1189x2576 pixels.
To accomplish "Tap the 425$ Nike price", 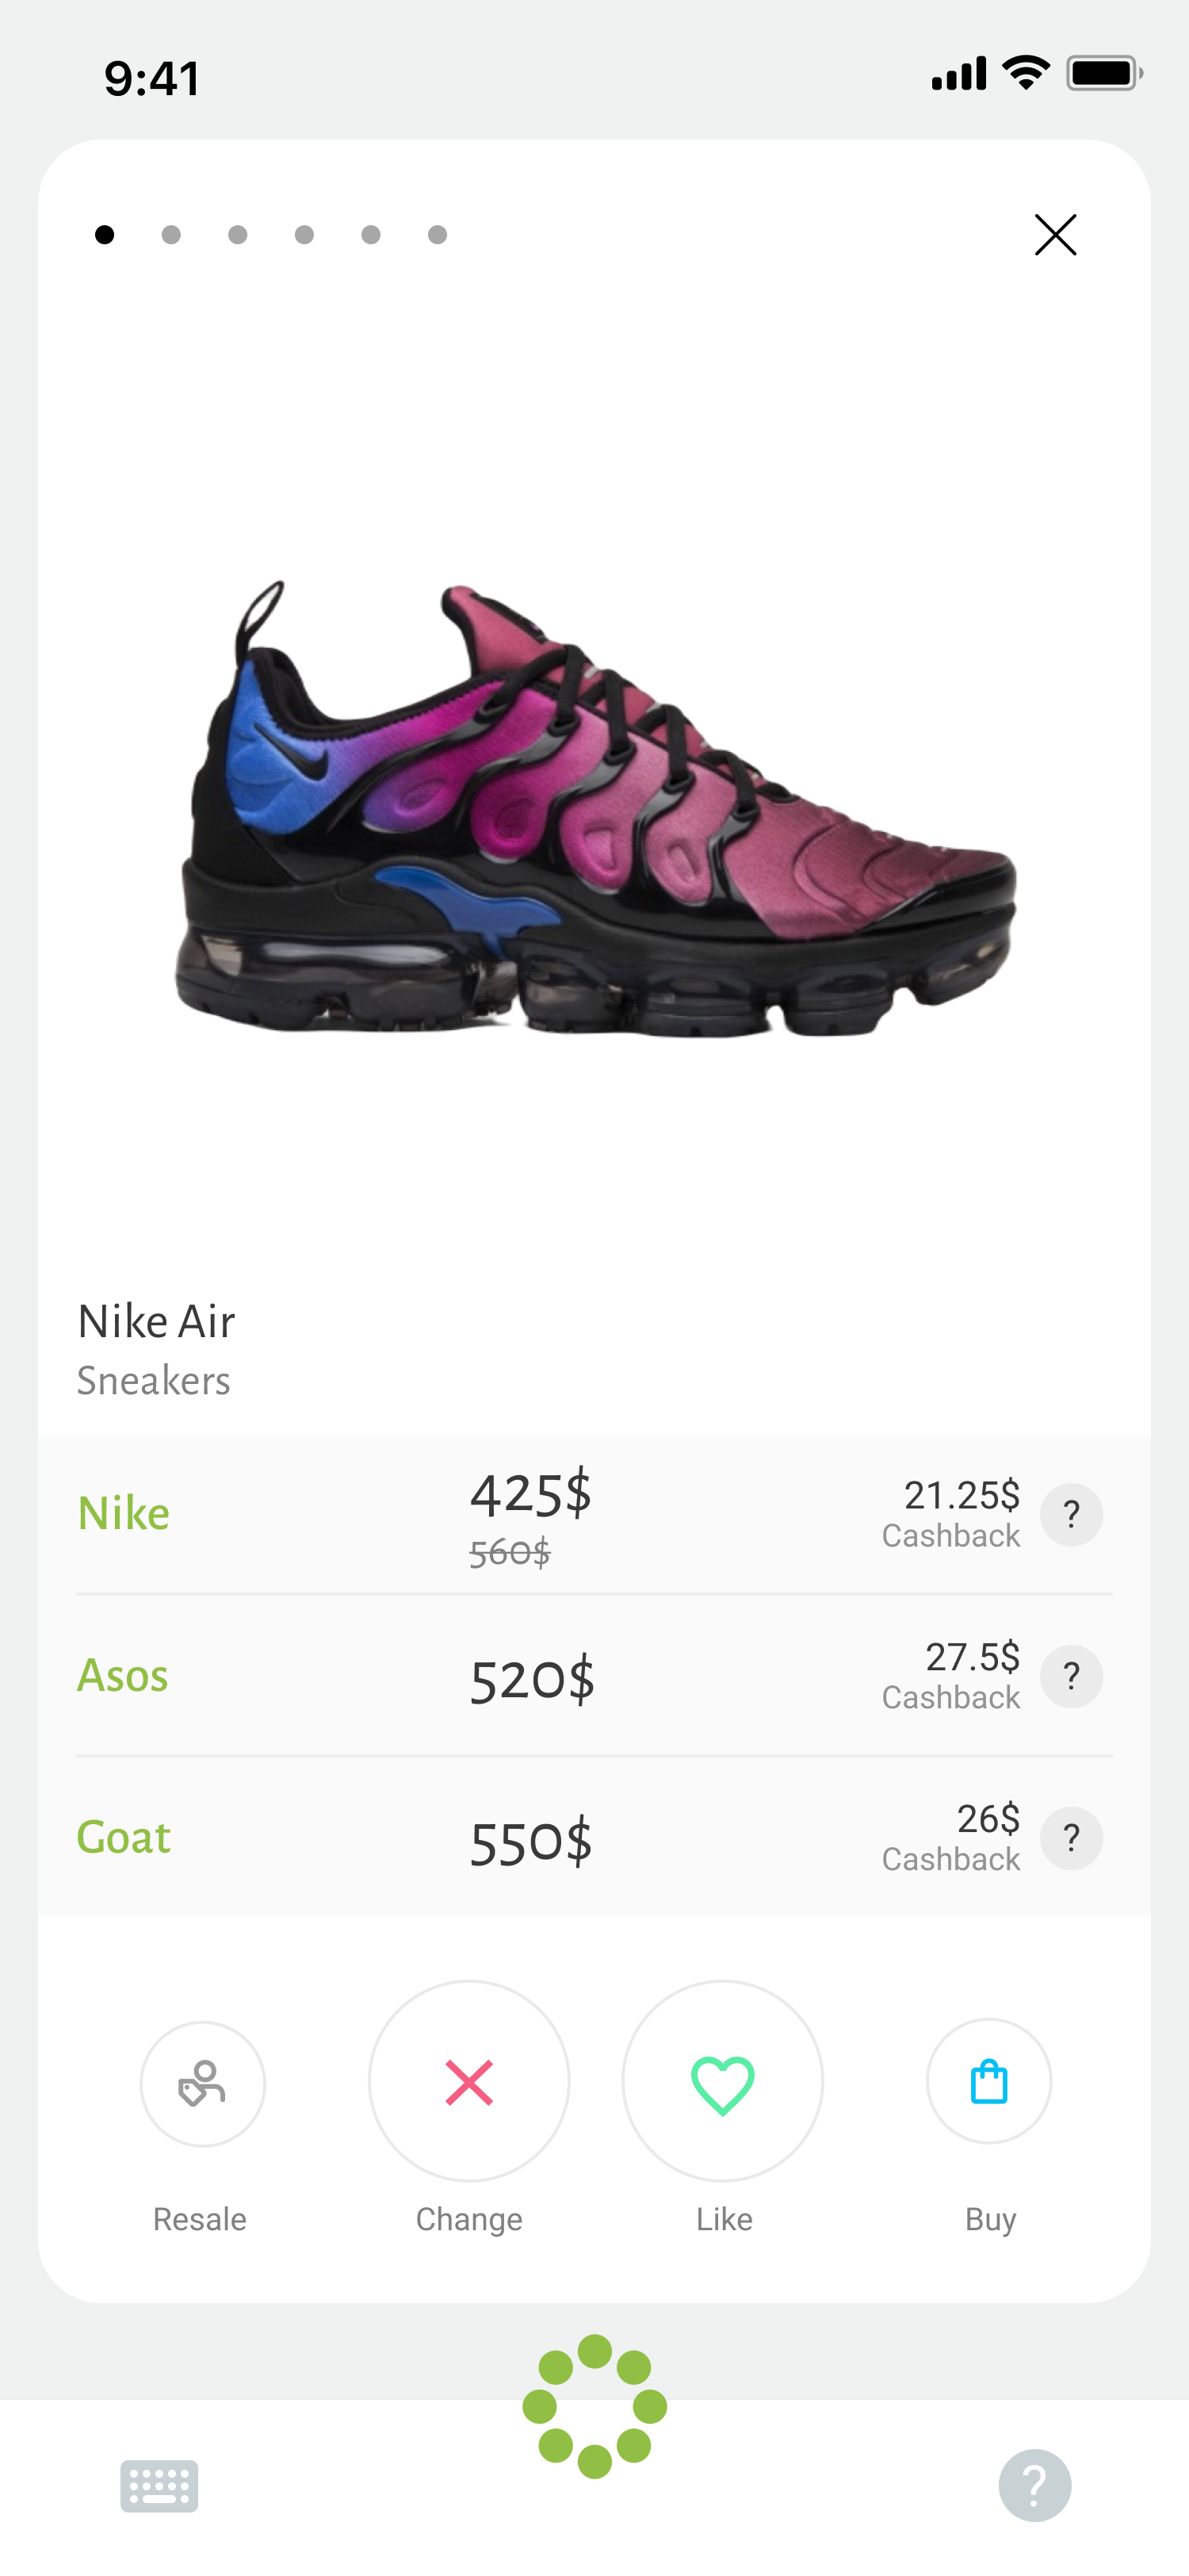I will click(530, 1494).
